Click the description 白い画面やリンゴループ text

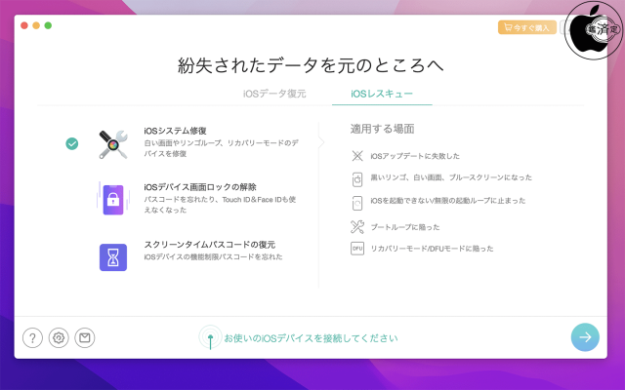[x=222, y=148]
